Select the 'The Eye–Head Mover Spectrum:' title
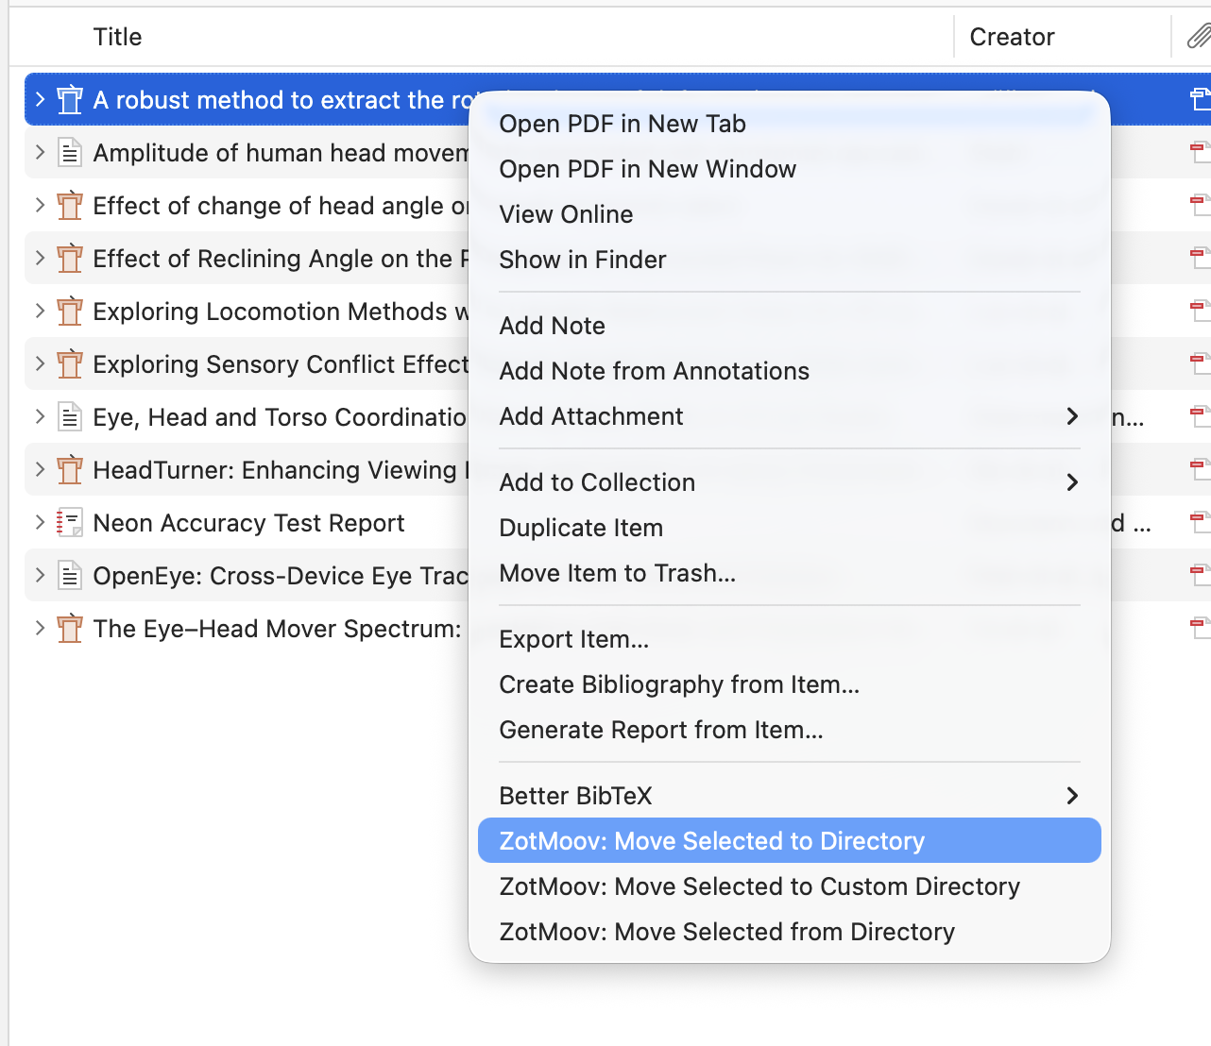 pos(277,629)
